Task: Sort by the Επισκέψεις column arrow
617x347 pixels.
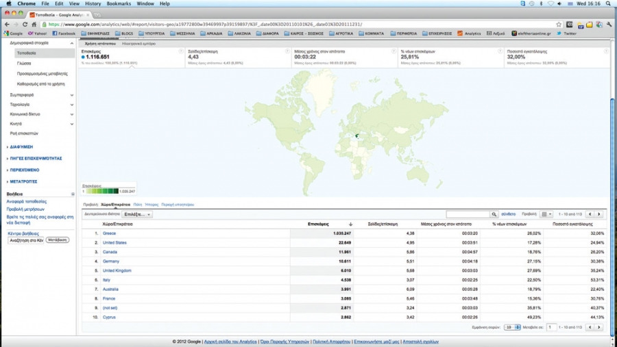Action: pos(350,224)
